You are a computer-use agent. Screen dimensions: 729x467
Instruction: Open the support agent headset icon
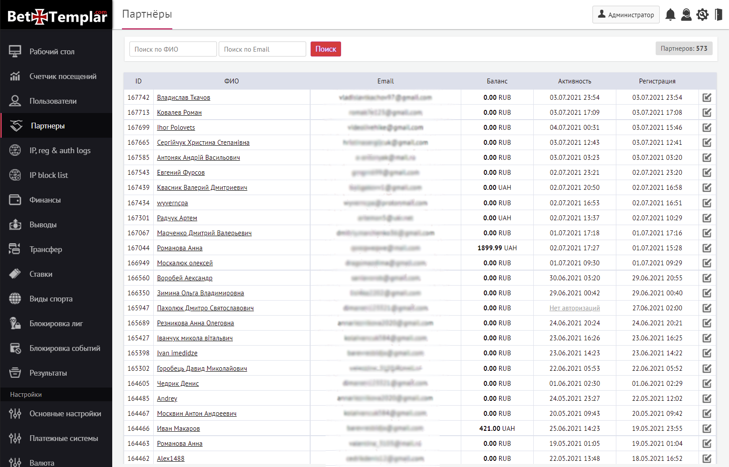click(686, 15)
